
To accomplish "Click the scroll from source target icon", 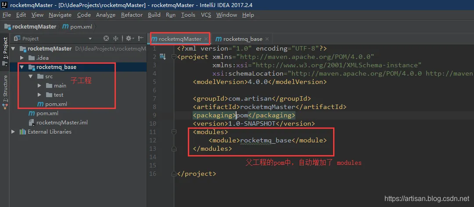I will click(x=106, y=38).
